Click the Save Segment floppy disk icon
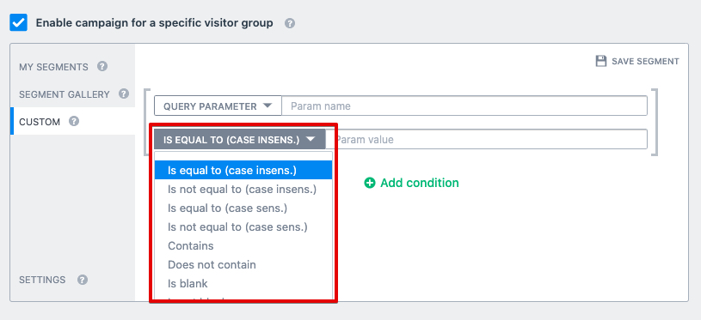 pos(601,61)
